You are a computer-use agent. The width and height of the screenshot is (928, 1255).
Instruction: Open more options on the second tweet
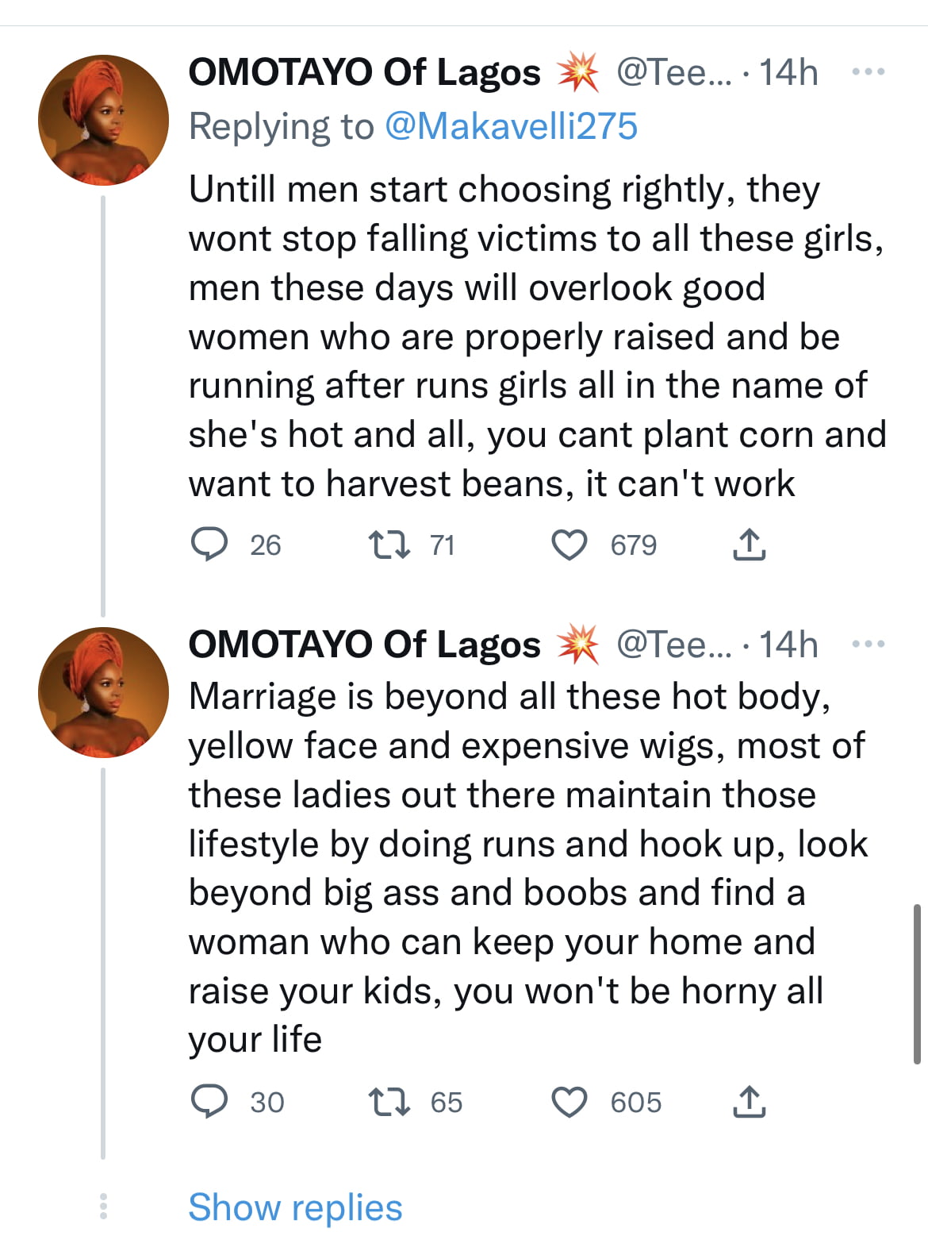[x=869, y=644]
